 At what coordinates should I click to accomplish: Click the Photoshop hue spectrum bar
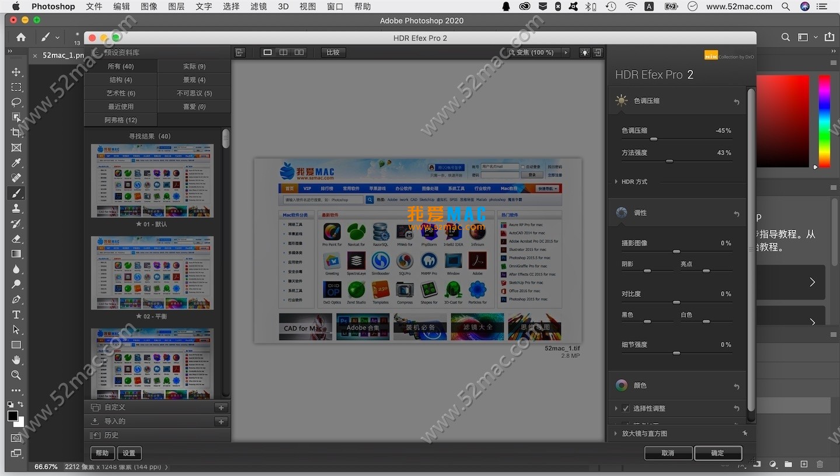pyautogui.click(x=824, y=121)
